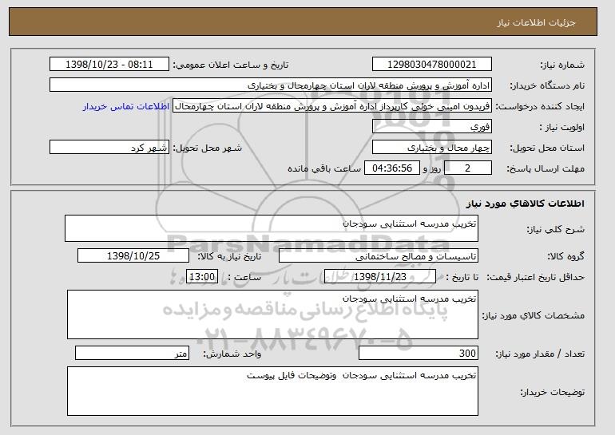Open the اطلاعات تماس خریدار link
This screenshot has height=435, width=615.
(x=126, y=106)
